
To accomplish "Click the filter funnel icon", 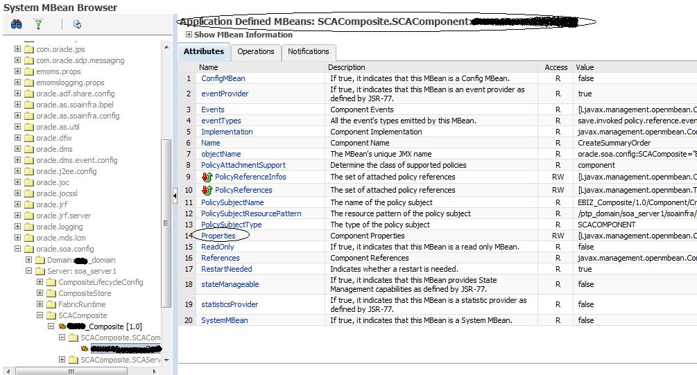I will (39, 24).
